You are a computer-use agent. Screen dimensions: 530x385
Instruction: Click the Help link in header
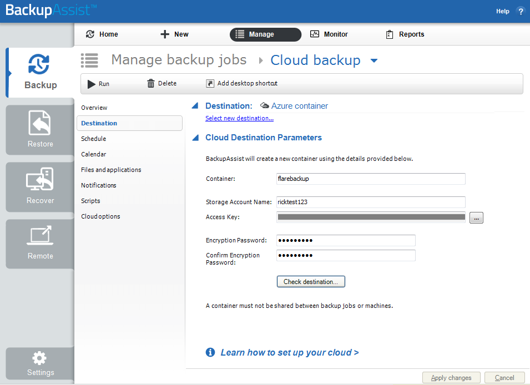503,12
